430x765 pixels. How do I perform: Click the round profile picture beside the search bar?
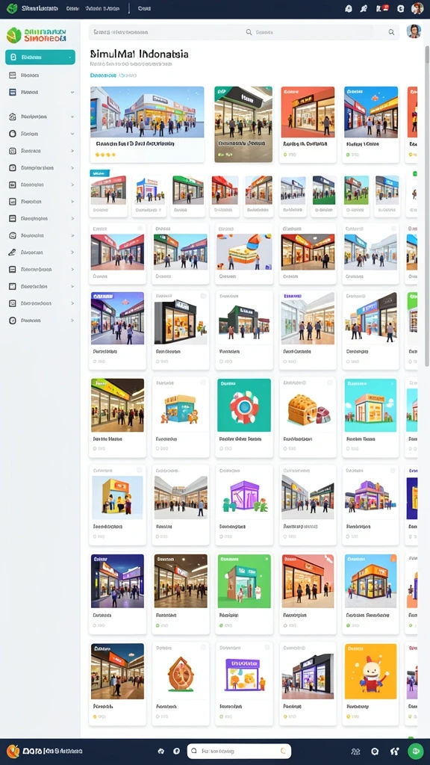pyautogui.click(x=414, y=31)
